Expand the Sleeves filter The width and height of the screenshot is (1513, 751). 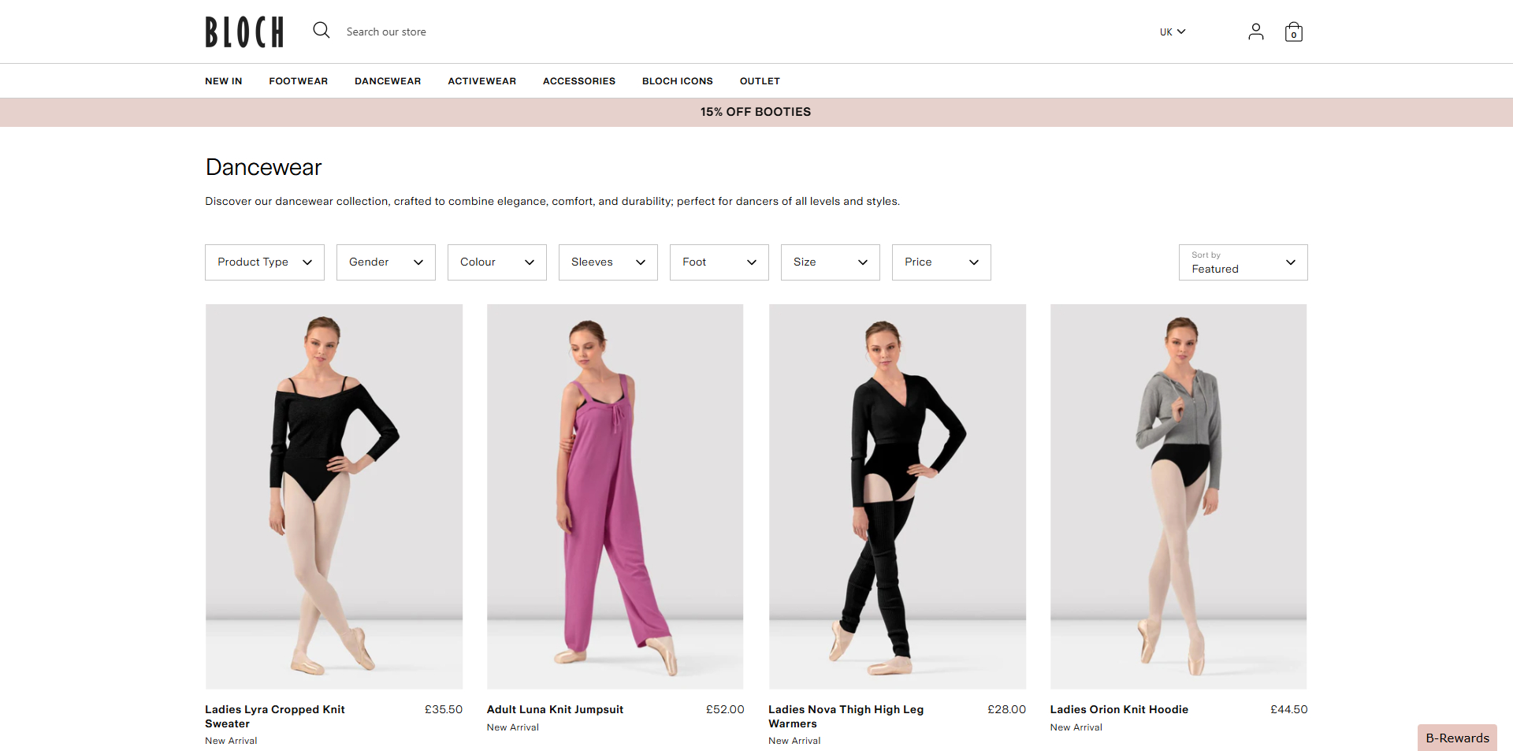[608, 262]
